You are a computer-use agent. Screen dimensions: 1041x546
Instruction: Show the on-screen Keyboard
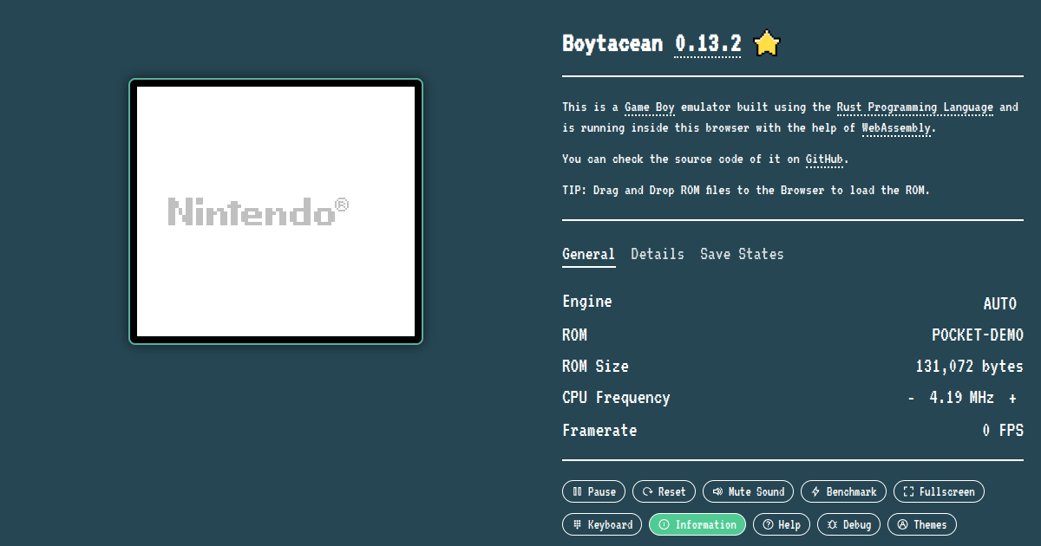[603, 524]
